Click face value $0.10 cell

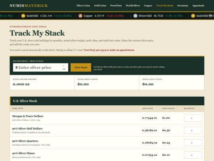(166, 155)
